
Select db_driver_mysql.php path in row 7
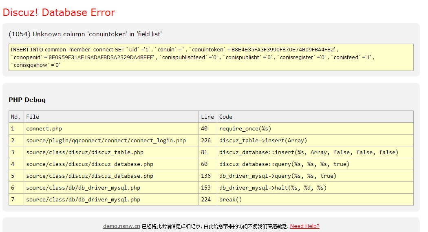[x=111, y=199]
